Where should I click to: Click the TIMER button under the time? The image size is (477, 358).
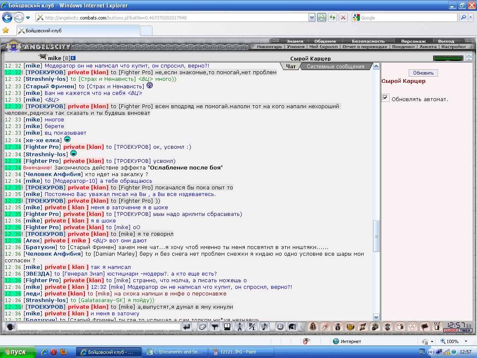point(465,330)
